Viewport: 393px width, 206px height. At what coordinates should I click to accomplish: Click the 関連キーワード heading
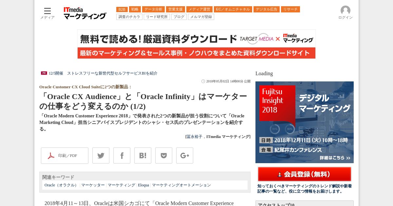coord(58,177)
